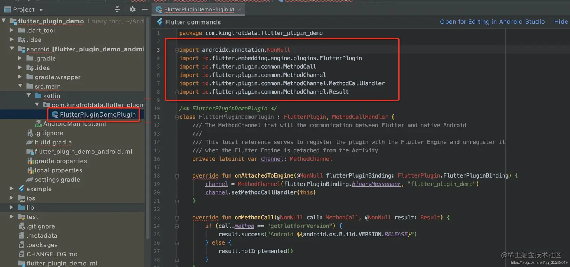Select .gitignore inside android module
This screenshot has height=267, width=570.
pos(49,133)
